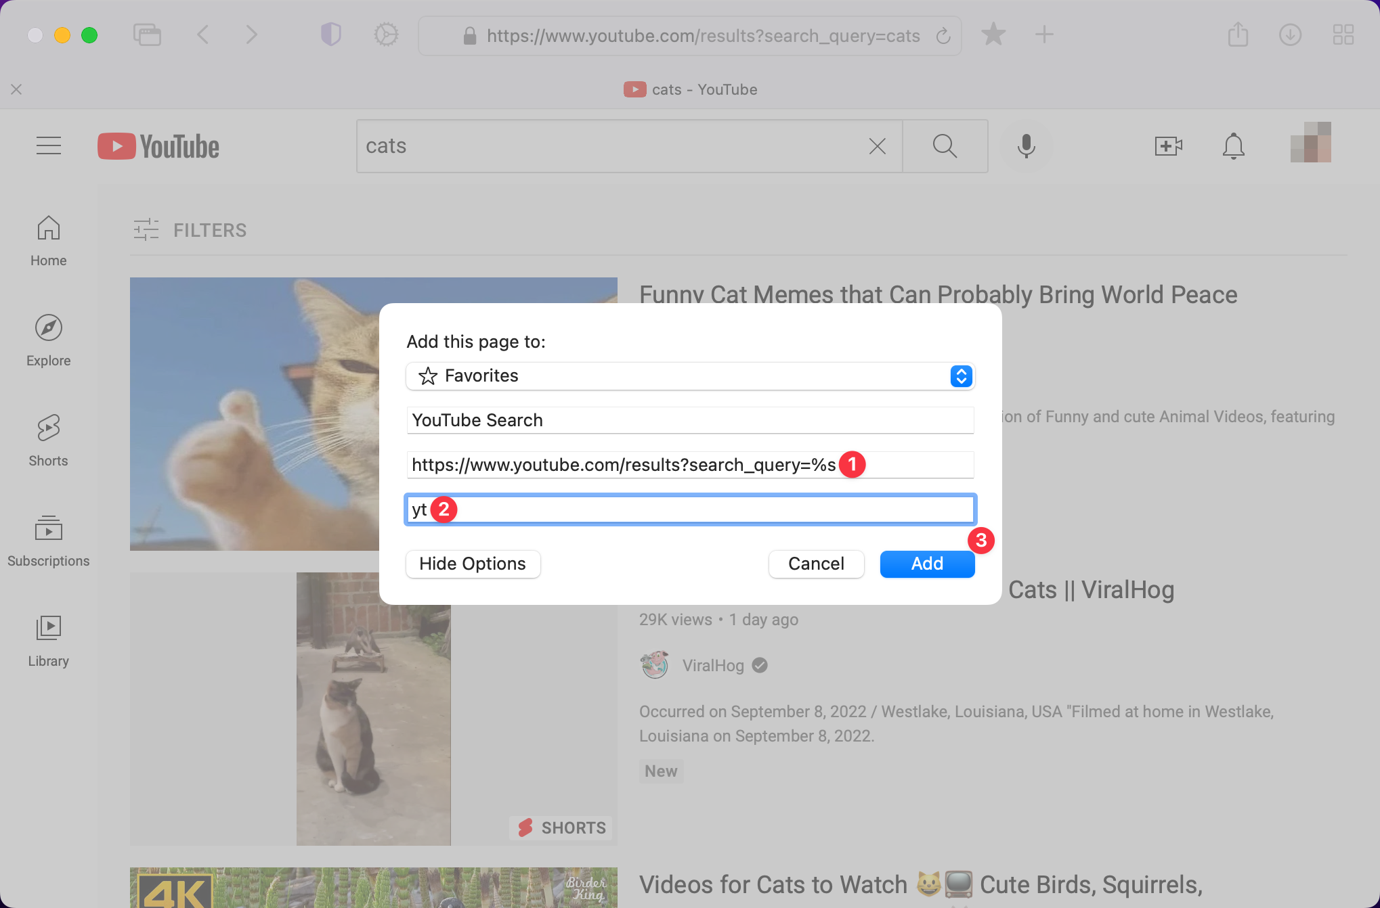This screenshot has height=908, width=1380.
Task: Open the Shorts sidebar section
Action: click(48, 440)
